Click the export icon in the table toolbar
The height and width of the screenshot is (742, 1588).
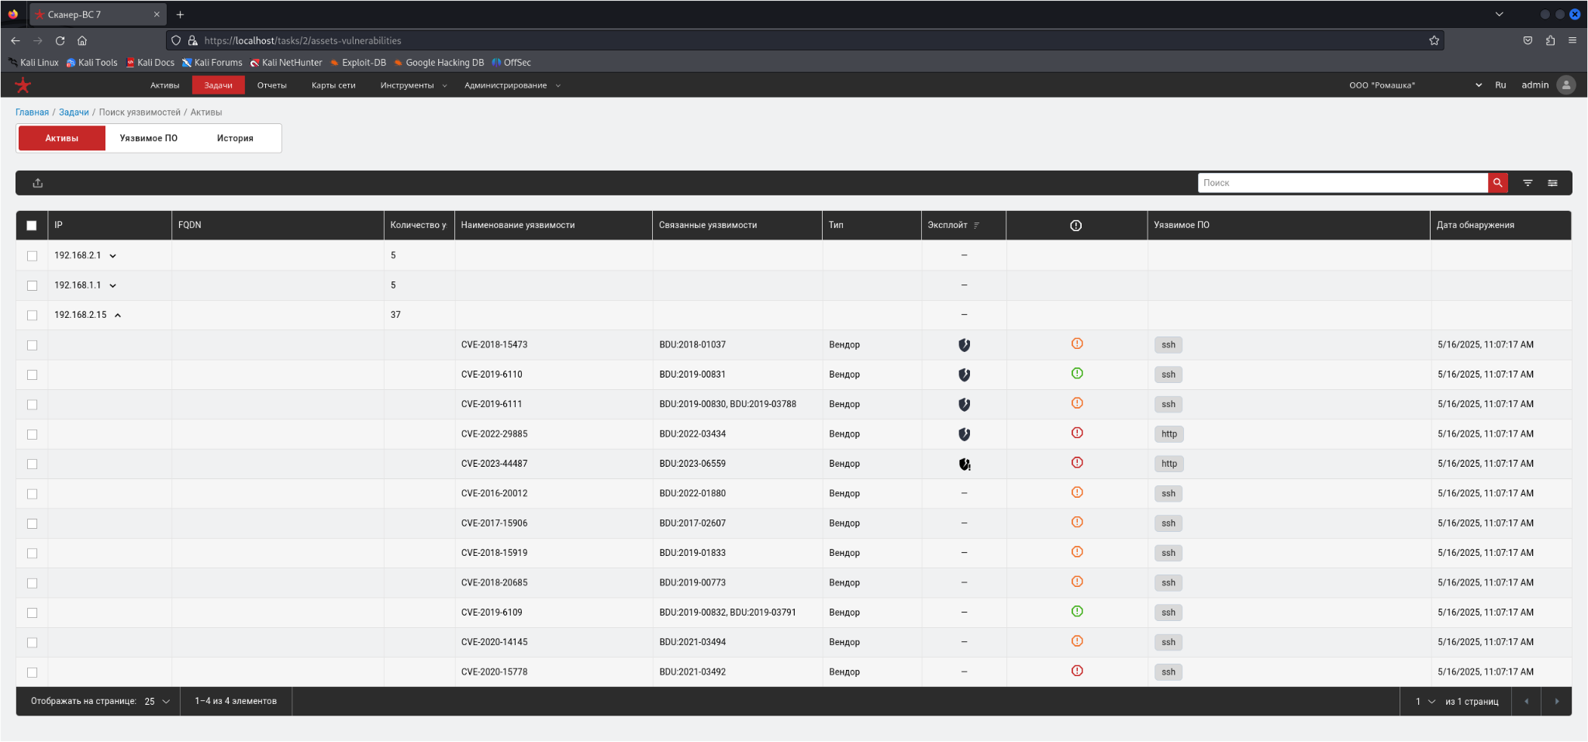[38, 183]
